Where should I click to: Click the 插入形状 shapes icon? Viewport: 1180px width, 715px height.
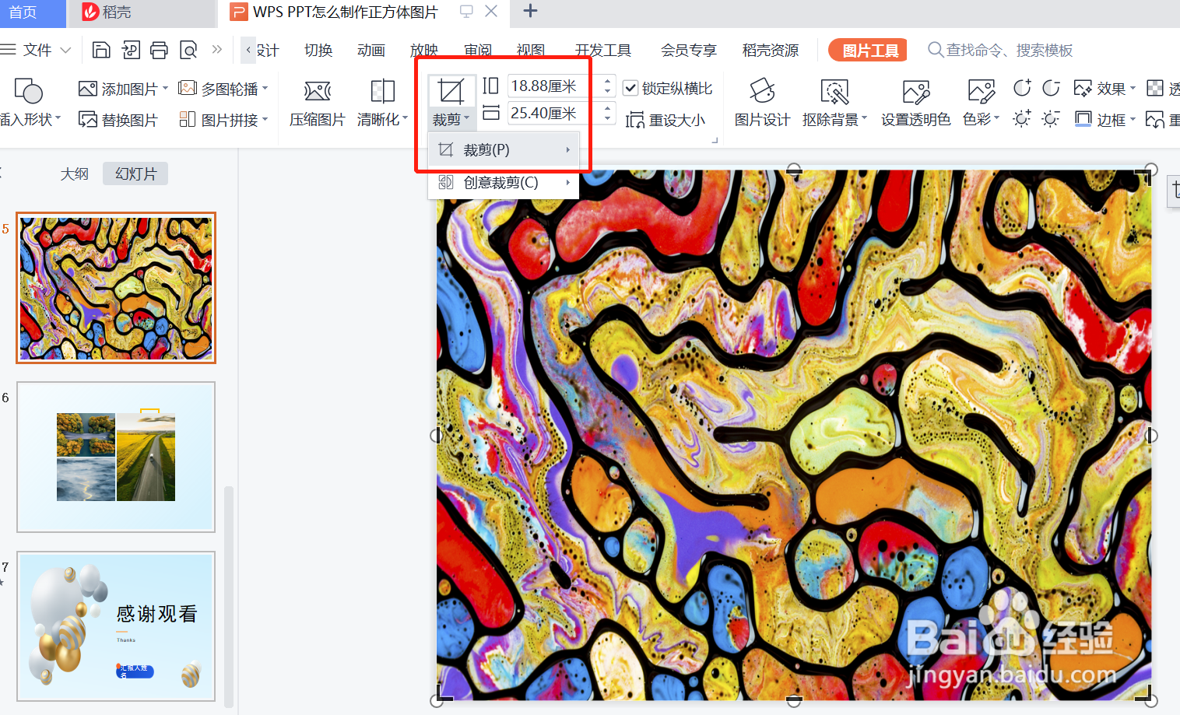click(29, 91)
